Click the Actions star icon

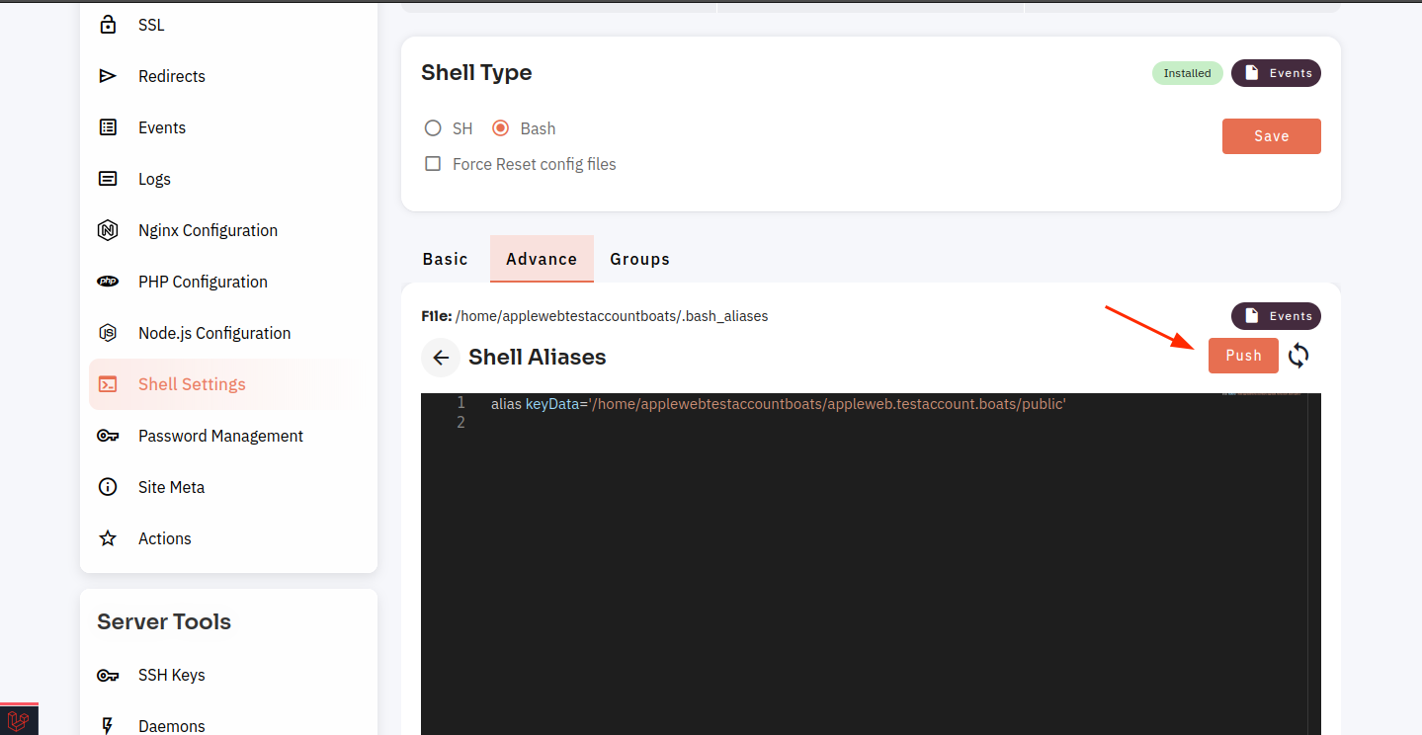pyautogui.click(x=108, y=538)
